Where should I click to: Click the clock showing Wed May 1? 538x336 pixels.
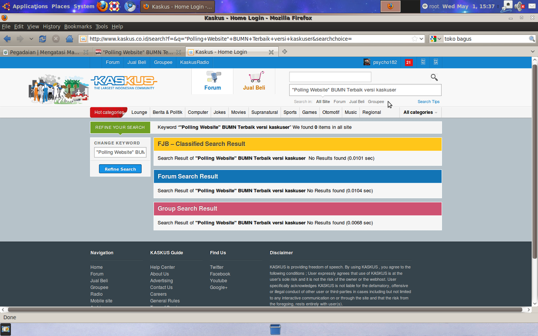tap(468, 6)
